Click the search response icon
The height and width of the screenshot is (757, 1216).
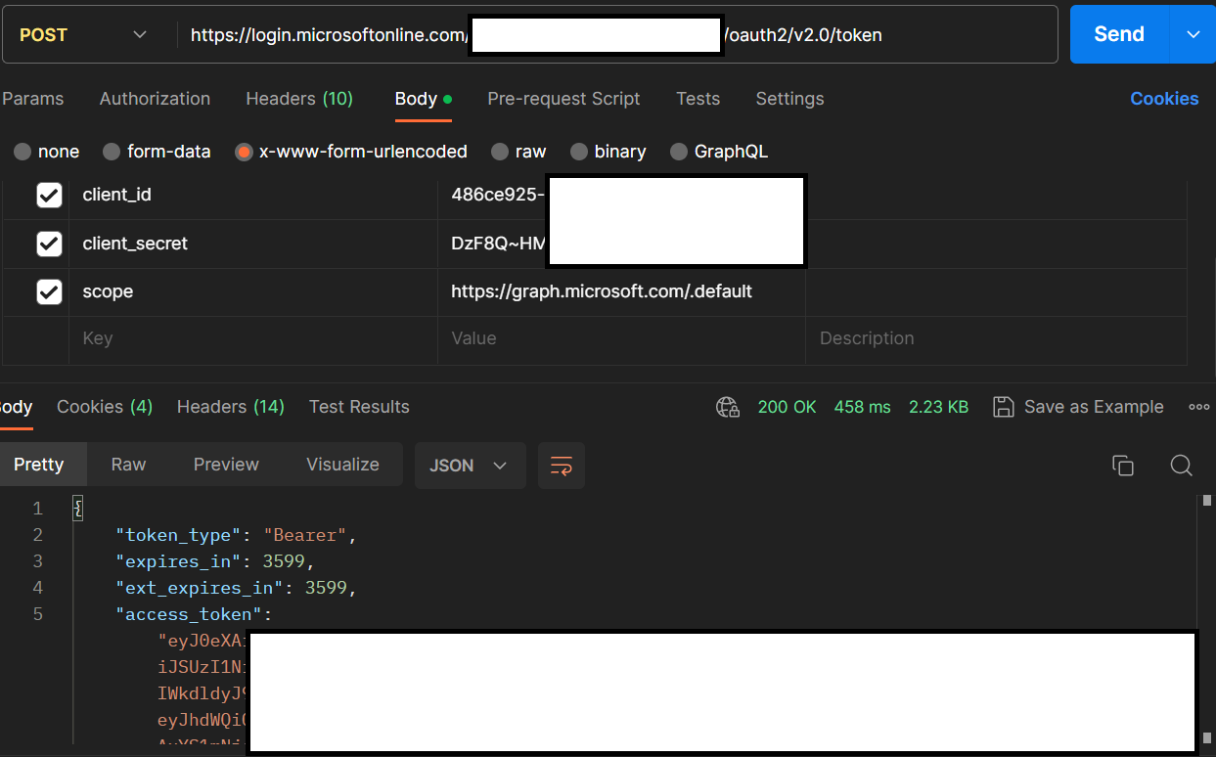(1182, 466)
